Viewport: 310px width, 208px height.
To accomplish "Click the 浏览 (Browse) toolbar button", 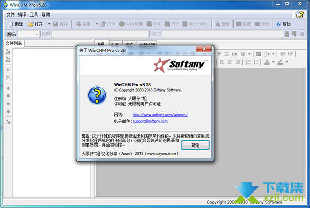I will click(x=262, y=24).
